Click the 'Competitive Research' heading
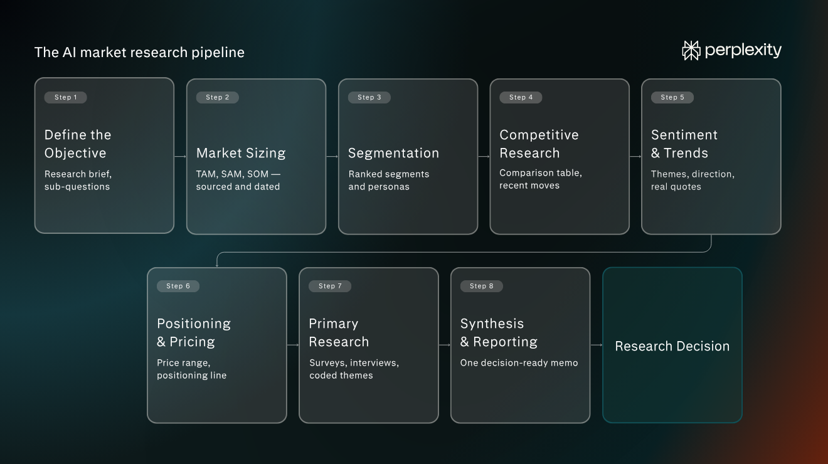 (539, 144)
